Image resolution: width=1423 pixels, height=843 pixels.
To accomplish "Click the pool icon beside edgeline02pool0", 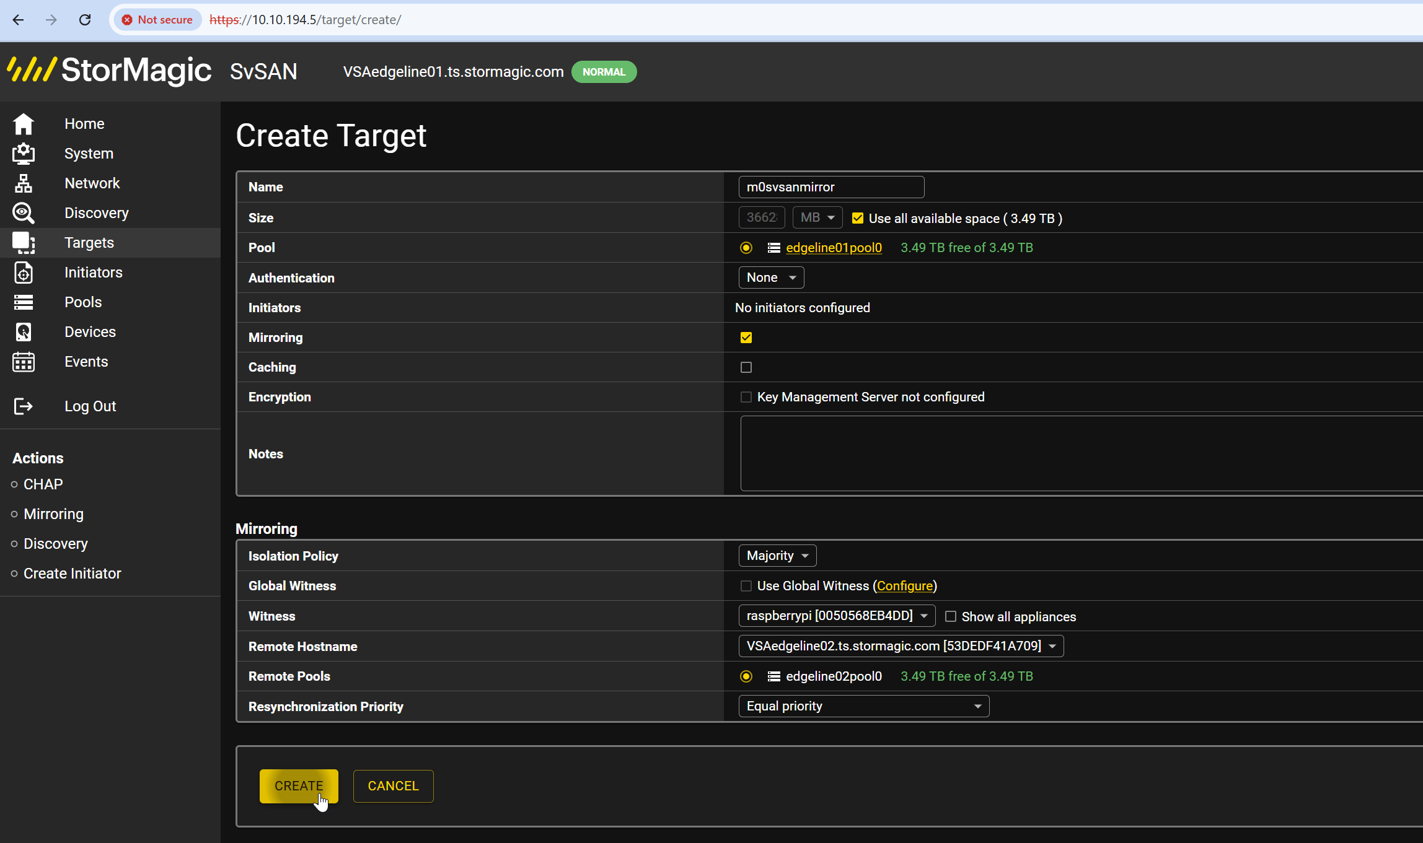I will tap(774, 676).
